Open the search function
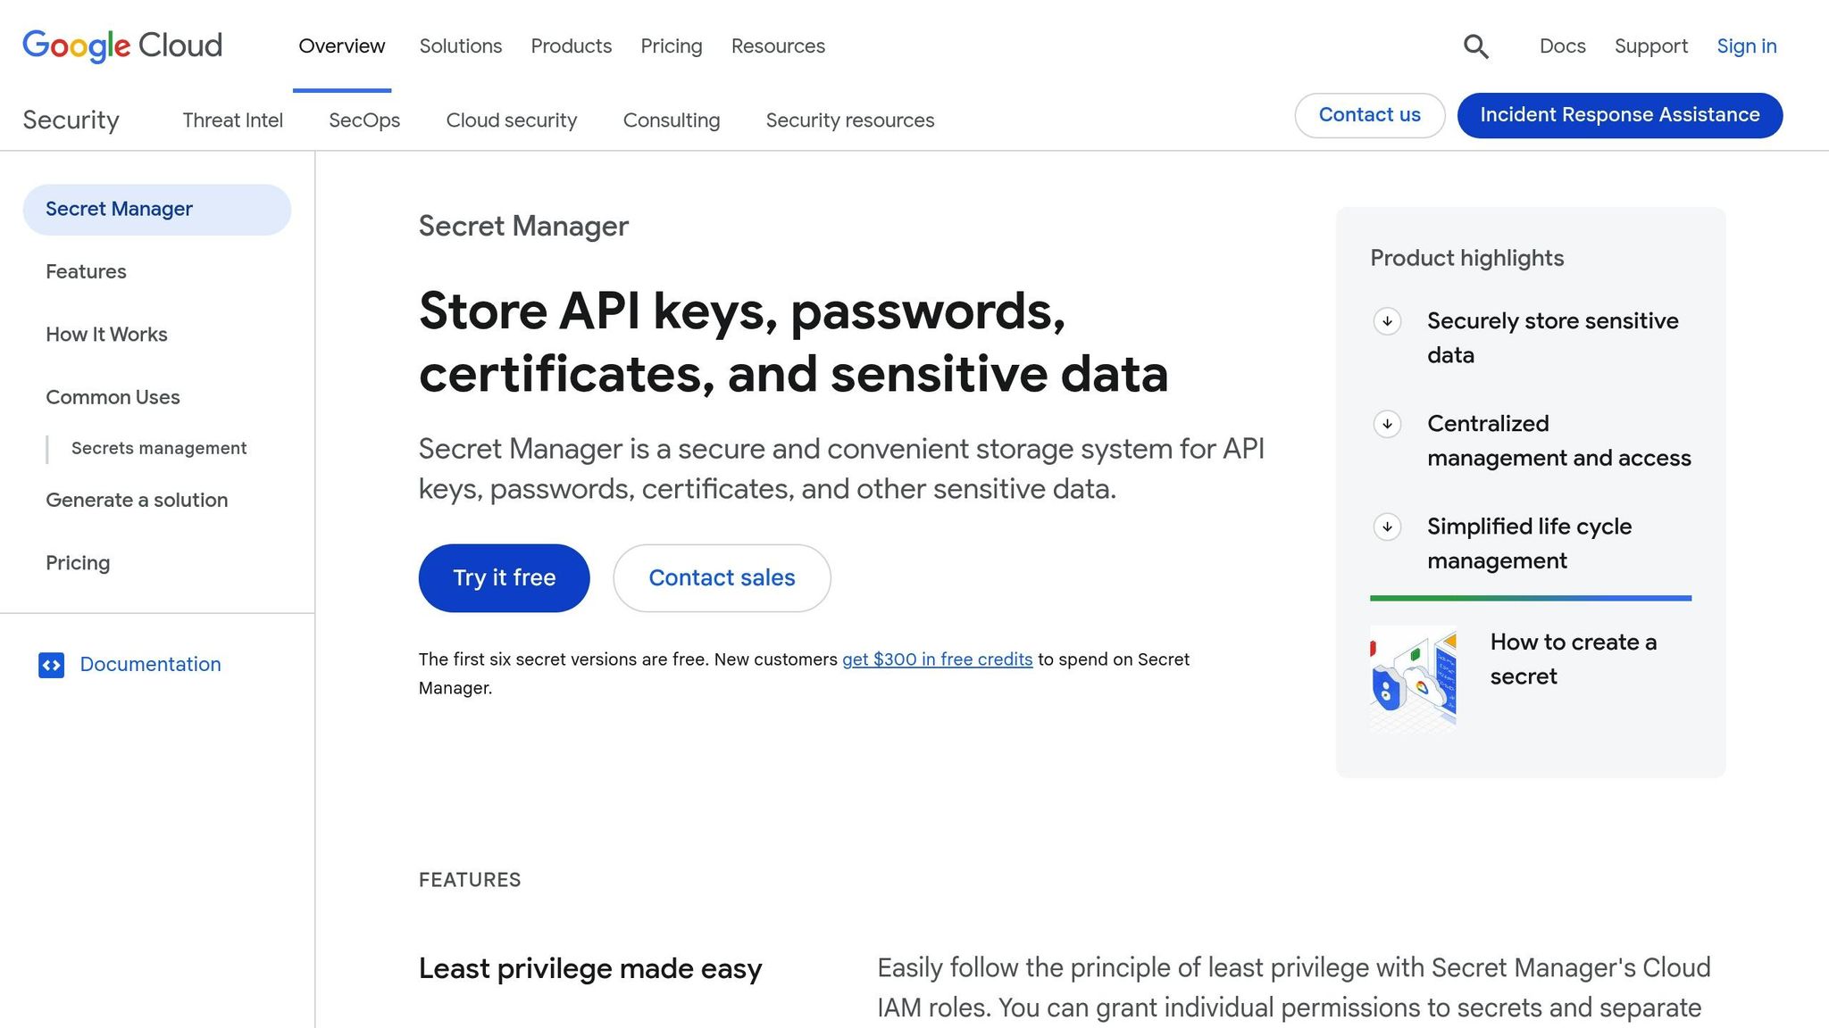The width and height of the screenshot is (1829, 1028). 1476,46
